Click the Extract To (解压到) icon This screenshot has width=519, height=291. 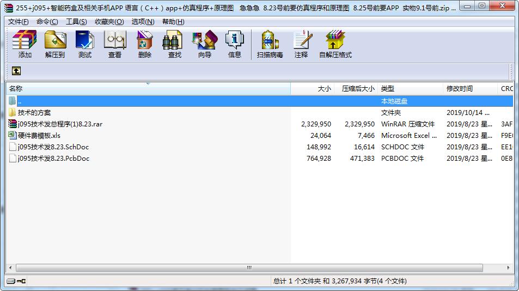(x=55, y=44)
